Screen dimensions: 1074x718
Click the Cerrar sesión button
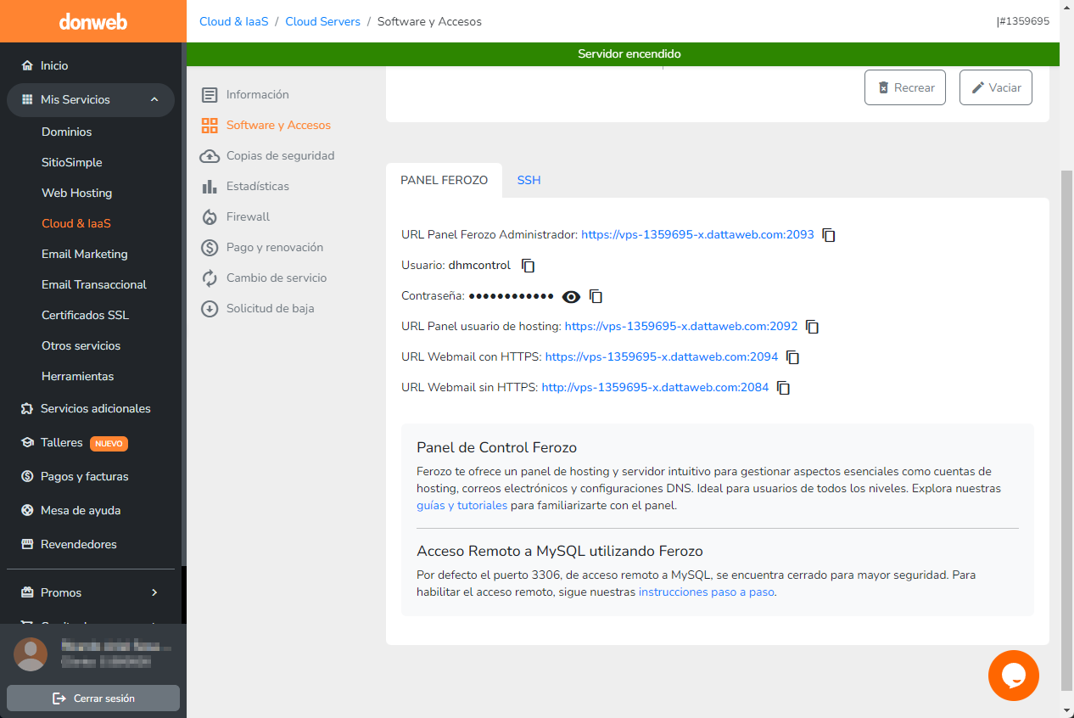93,698
